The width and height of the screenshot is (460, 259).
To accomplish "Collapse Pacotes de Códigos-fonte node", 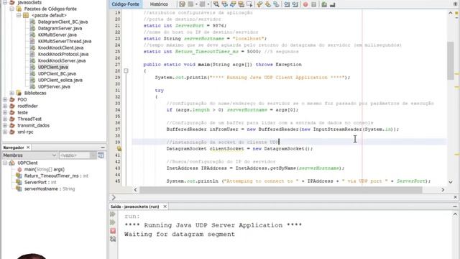I will [11, 9].
